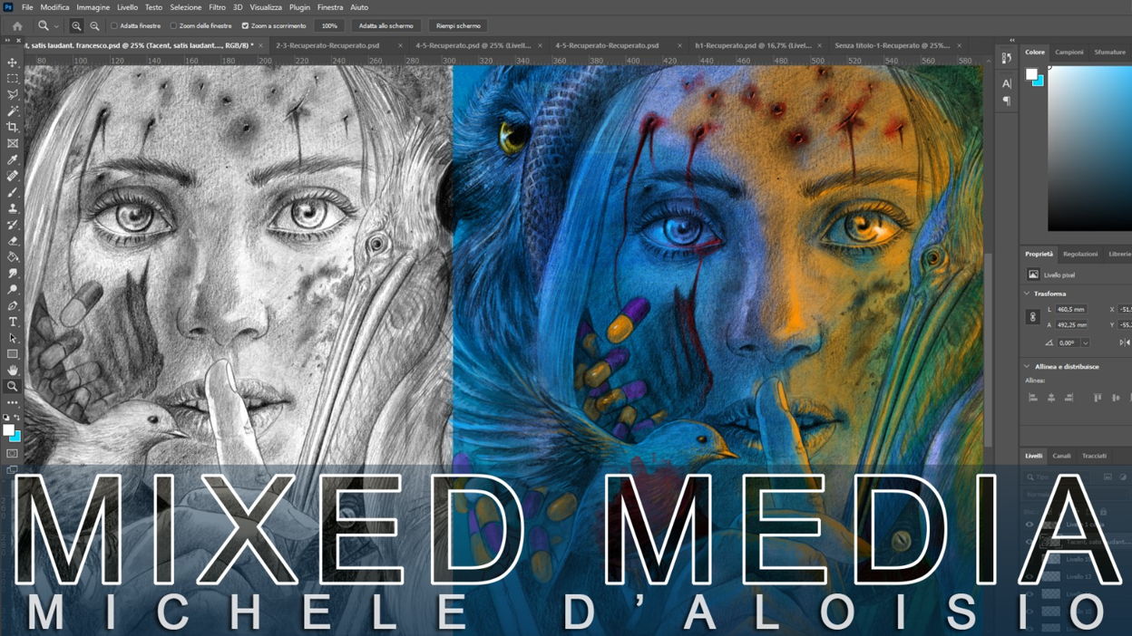
Task: Select the Pen tool
Action: [13, 306]
